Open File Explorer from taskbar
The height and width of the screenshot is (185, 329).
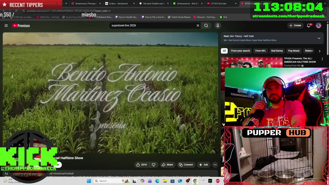tap(165, 181)
